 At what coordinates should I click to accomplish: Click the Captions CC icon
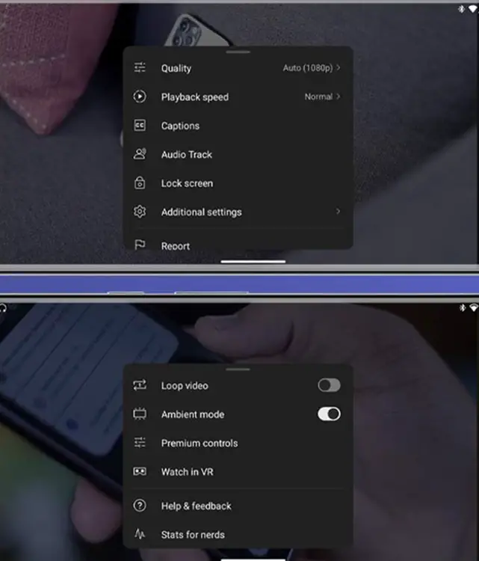140,125
